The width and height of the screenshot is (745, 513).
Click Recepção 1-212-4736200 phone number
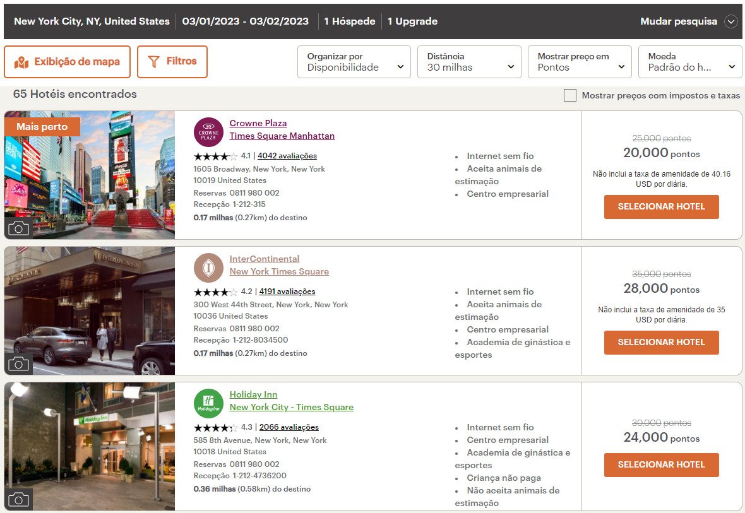tap(240, 476)
